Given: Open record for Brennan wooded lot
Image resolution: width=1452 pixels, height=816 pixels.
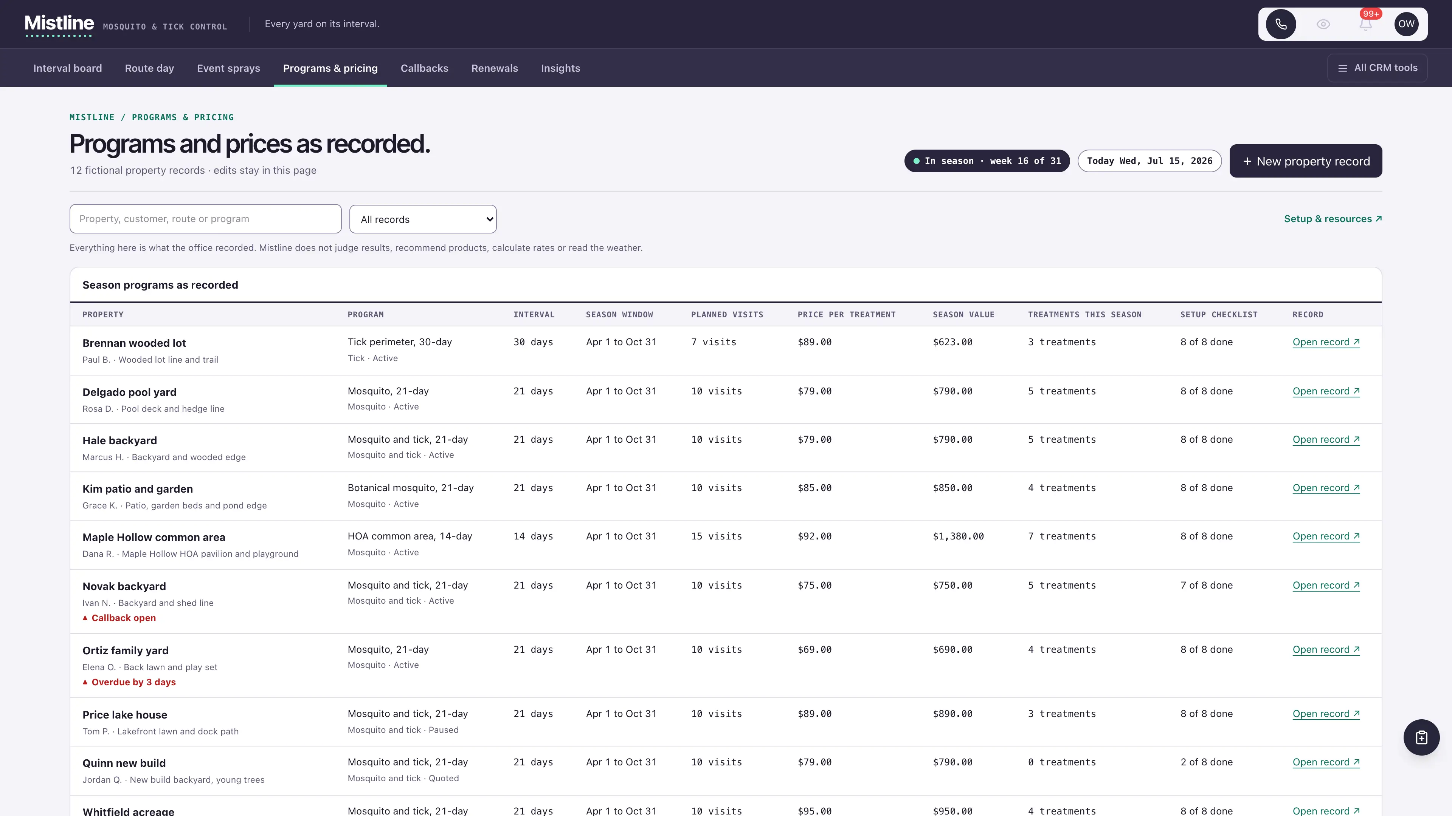Looking at the screenshot, I should 1326,342.
